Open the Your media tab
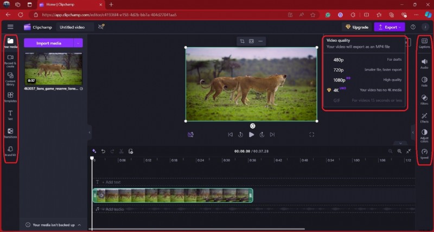This screenshot has height=232, width=434. point(10,43)
